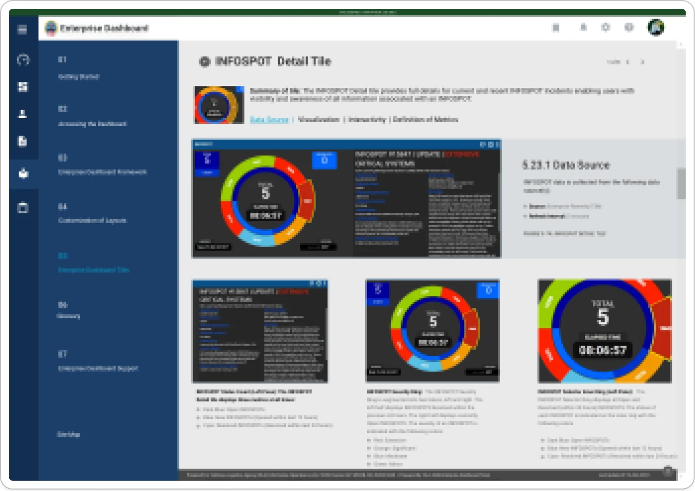Click the scroll-to-top button in the footer
The image size is (695, 491).
tap(667, 471)
